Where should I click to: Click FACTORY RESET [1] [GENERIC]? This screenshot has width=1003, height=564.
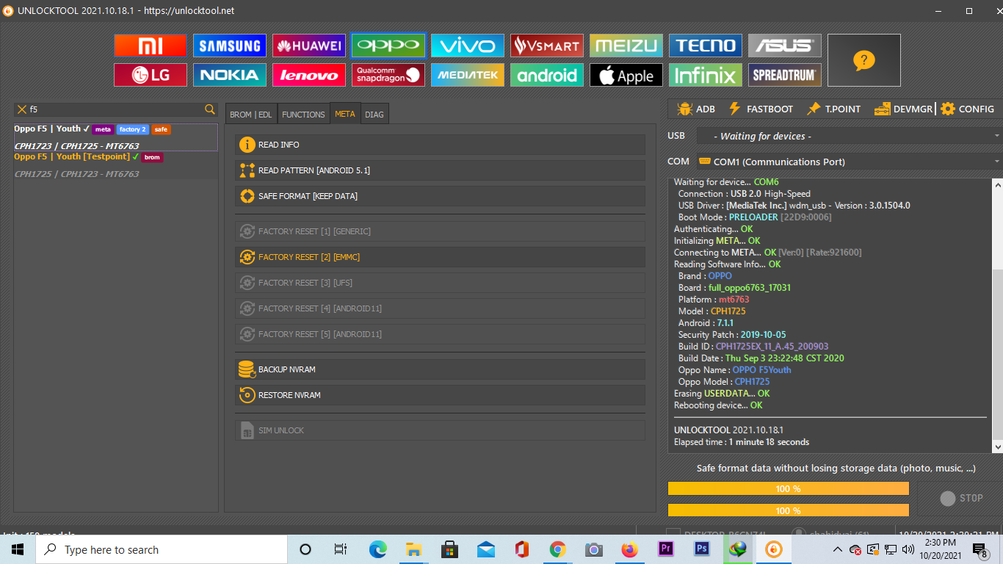[x=440, y=231]
